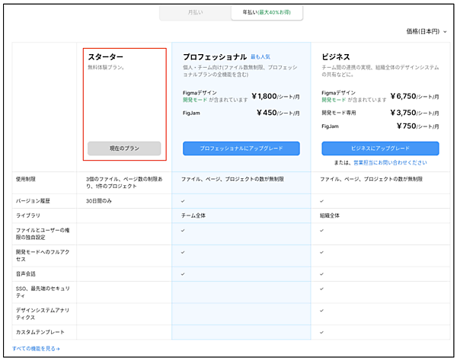This screenshot has height=361, width=457.
Task: Click 開発モード link under ビジネス plan
Action: [x=334, y=100]
